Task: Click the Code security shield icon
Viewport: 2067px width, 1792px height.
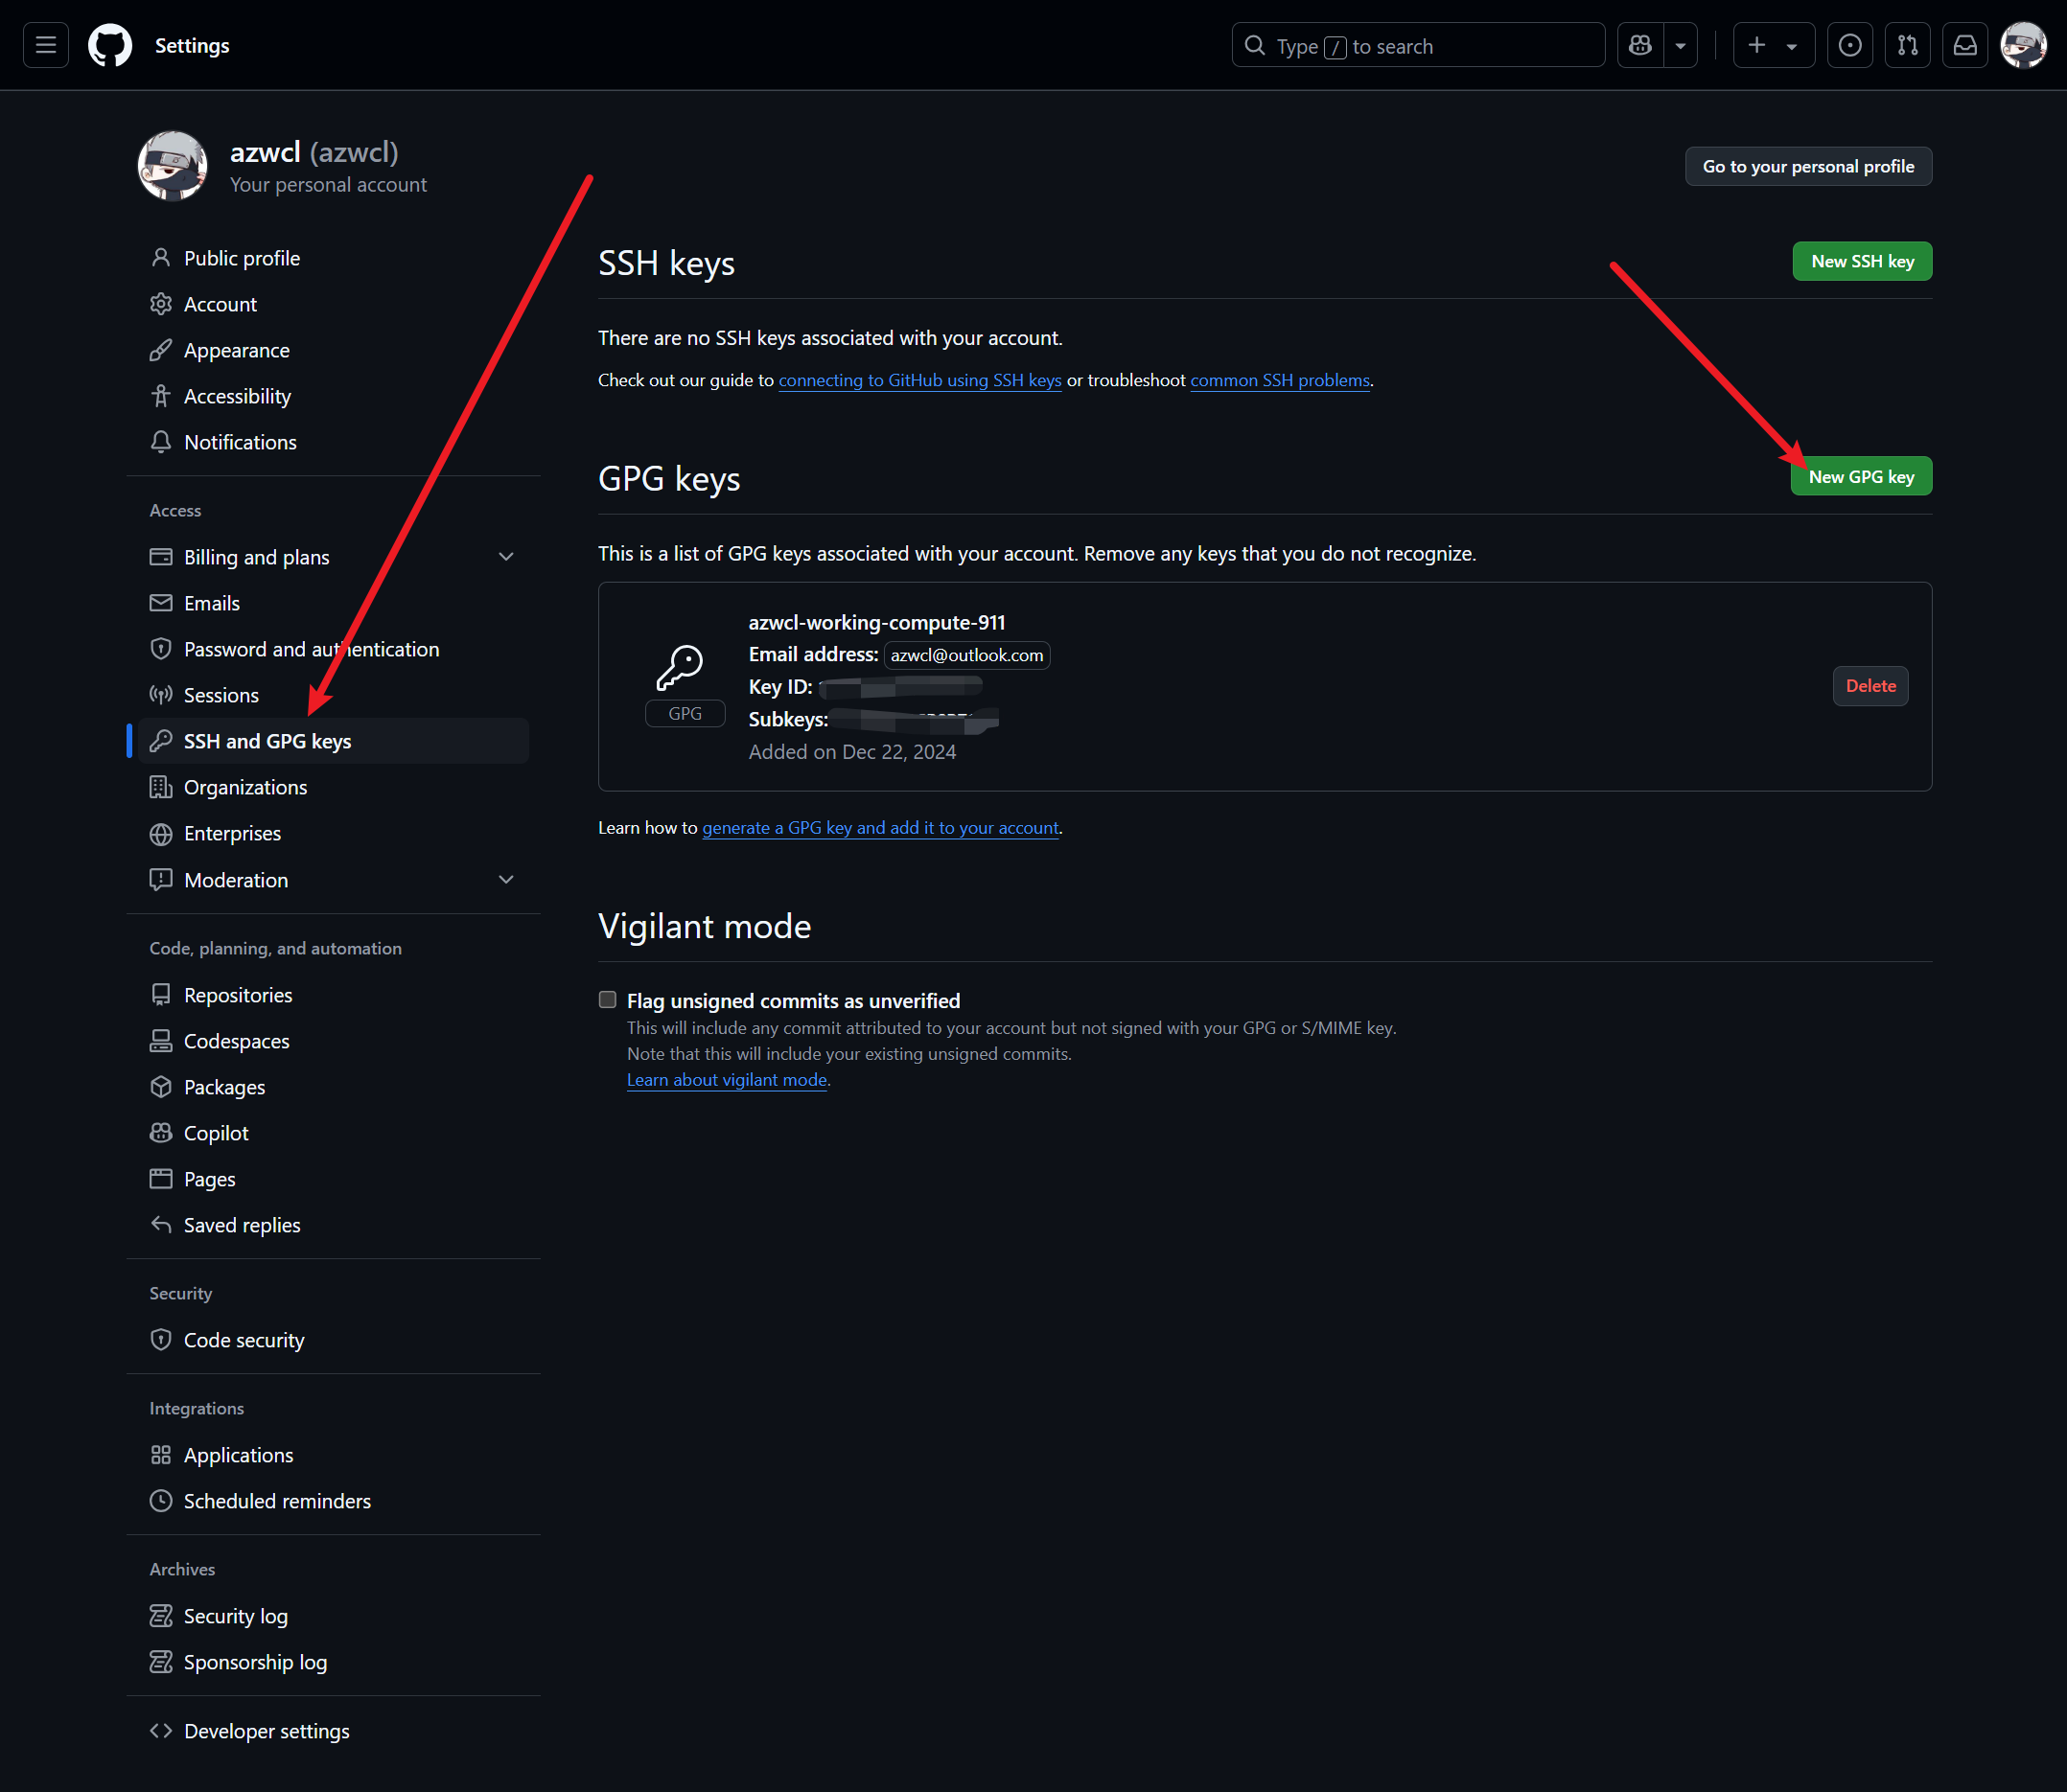Action: point(161,1340)
